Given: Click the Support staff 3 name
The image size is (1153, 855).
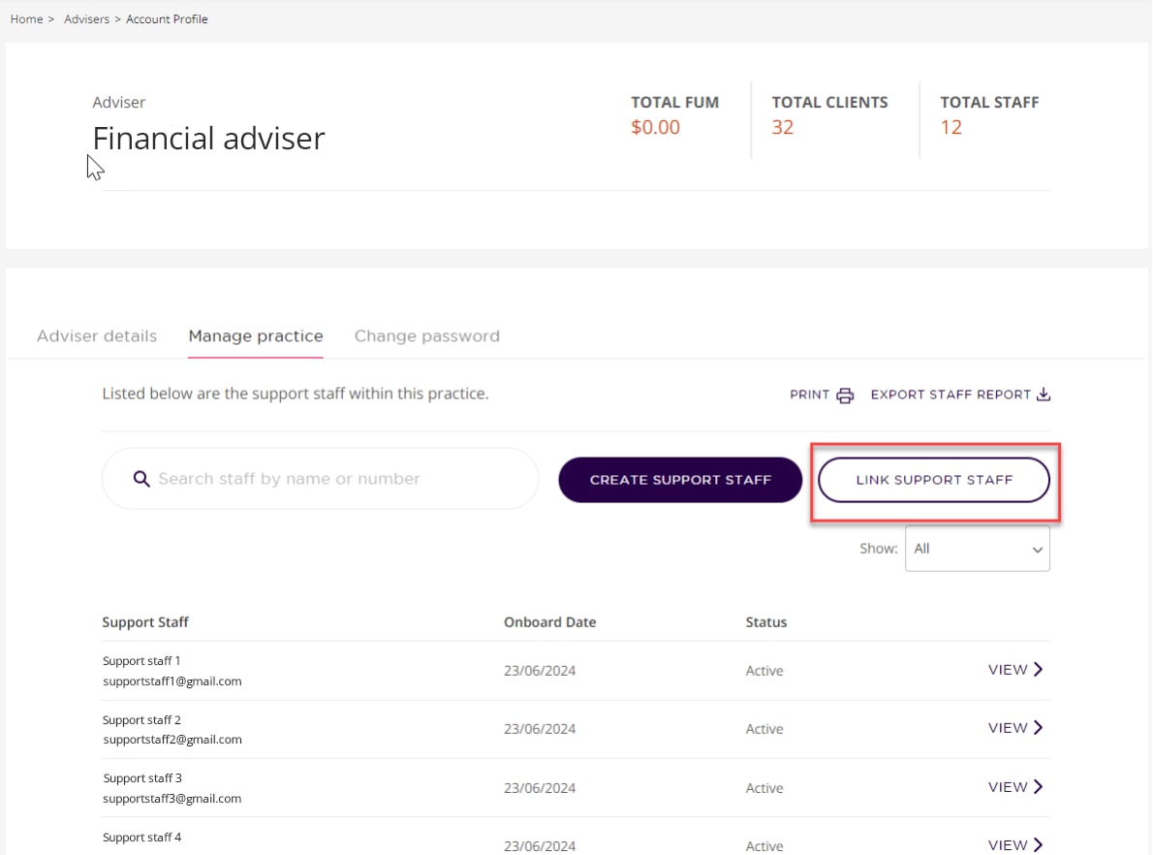Looking at the screenshot, I should pyautogui.click(x=141, y=777).
